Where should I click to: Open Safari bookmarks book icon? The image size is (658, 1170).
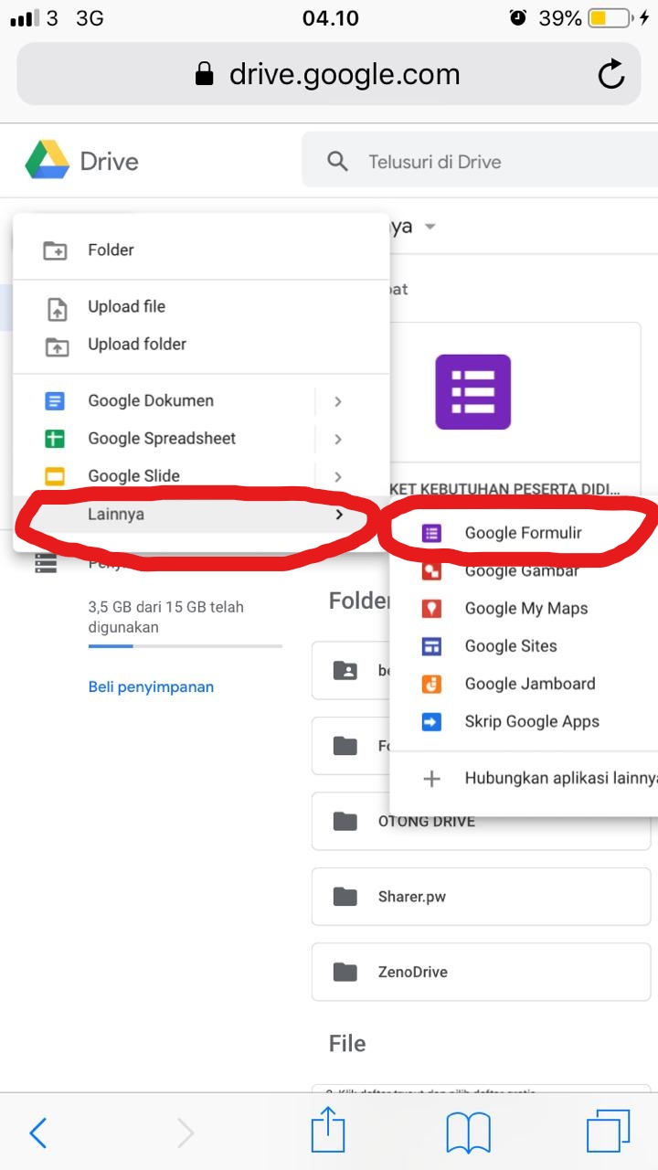(469, 1133)
